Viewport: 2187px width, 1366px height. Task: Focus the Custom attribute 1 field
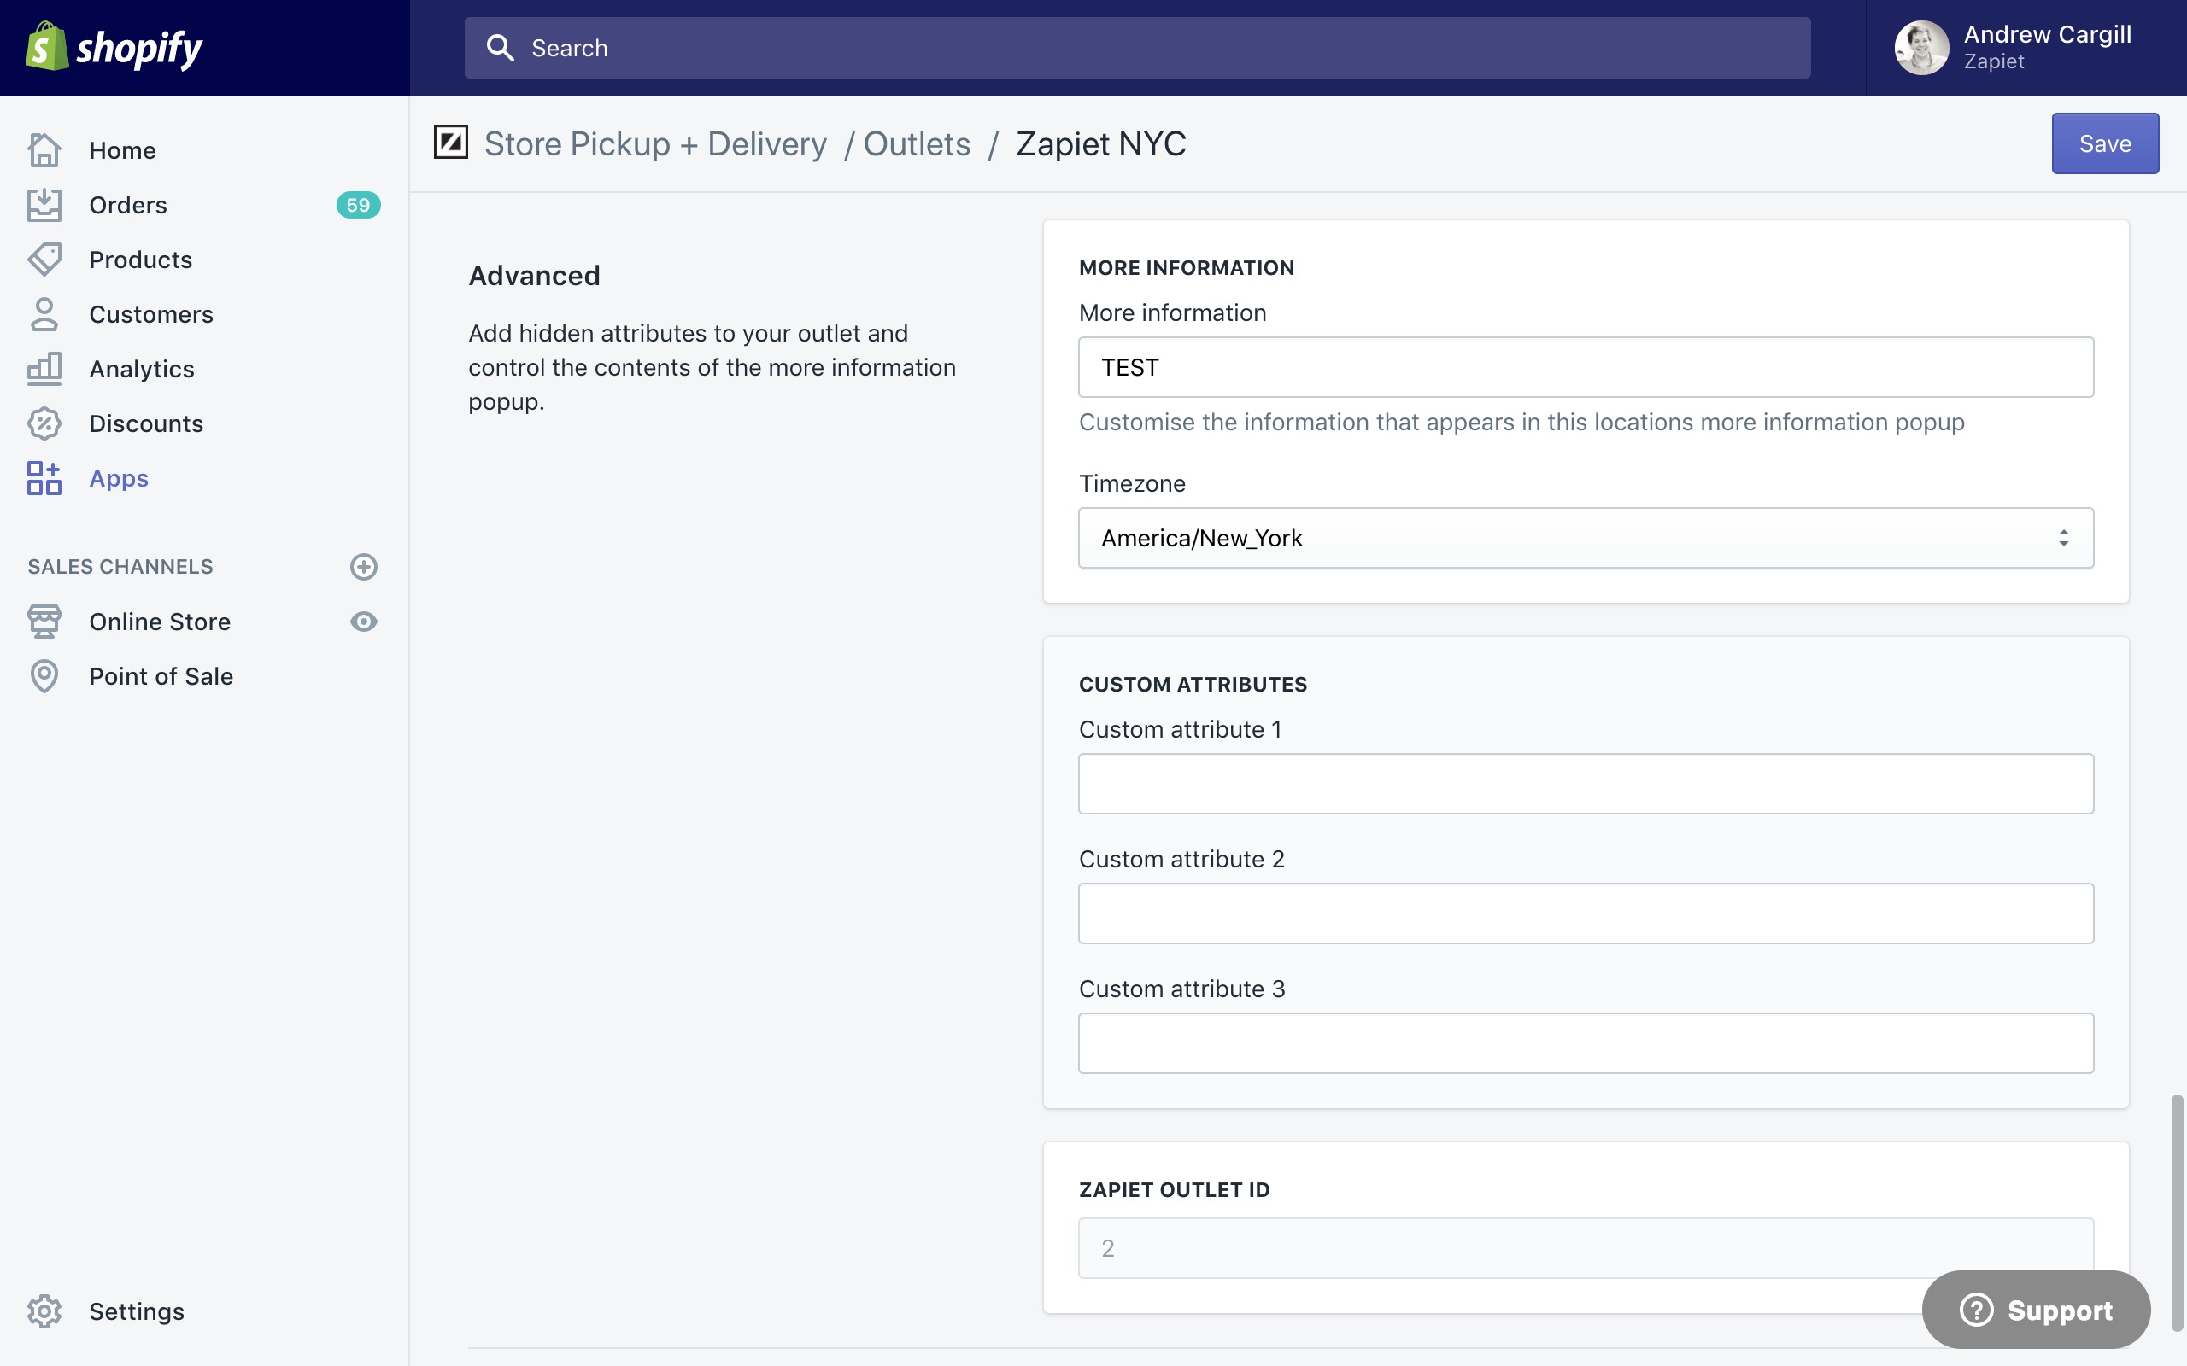coord(1585,783)
